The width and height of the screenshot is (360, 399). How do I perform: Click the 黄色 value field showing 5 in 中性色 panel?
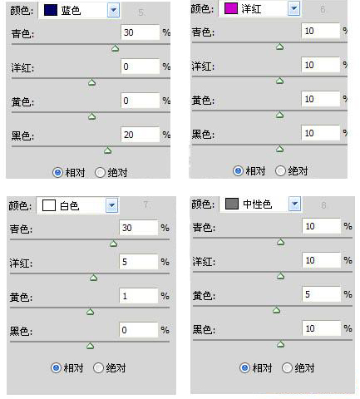point(322,294)
